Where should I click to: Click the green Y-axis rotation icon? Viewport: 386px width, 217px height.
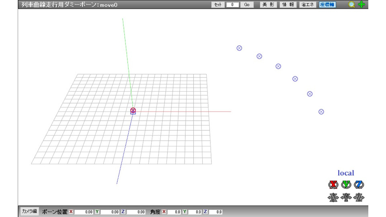346,184
